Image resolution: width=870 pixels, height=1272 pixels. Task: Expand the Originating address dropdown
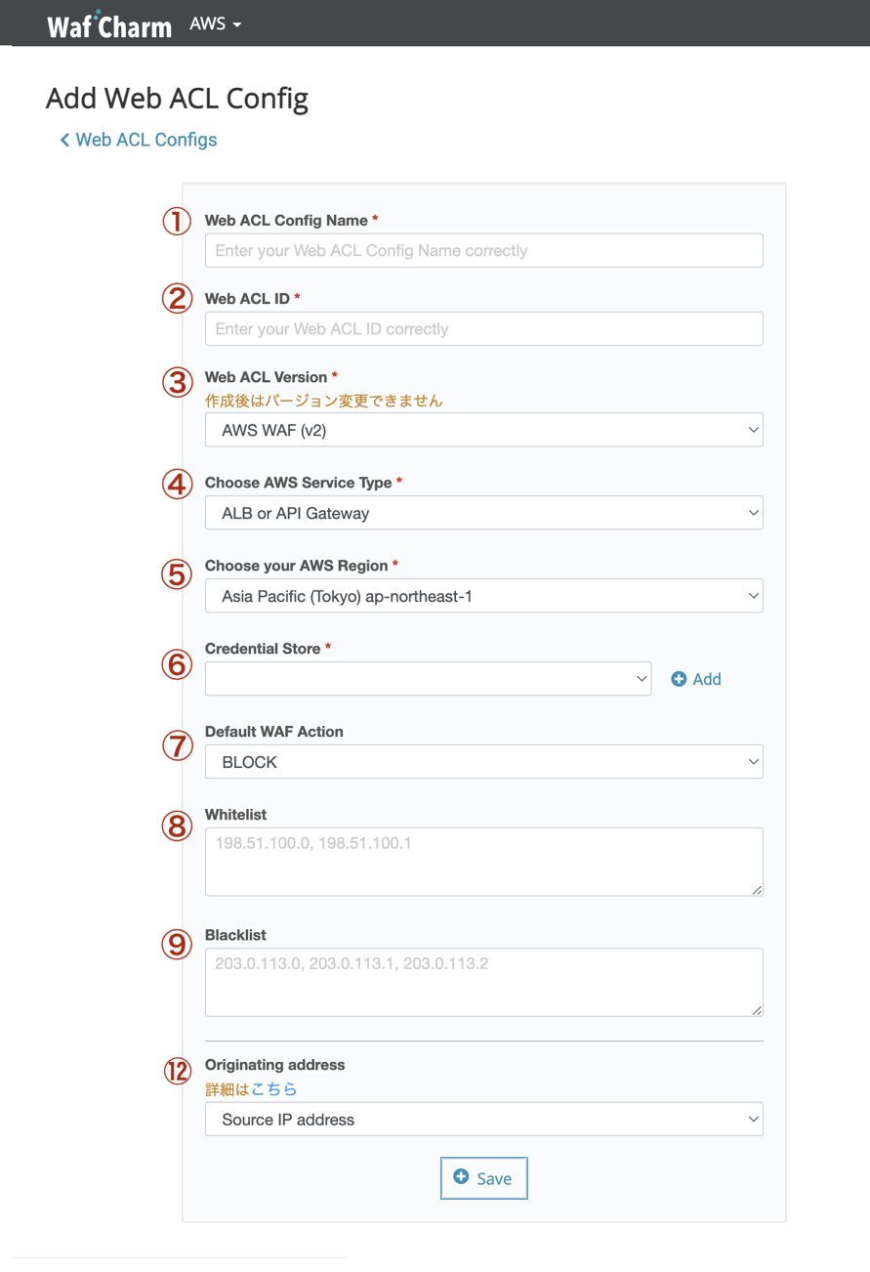(x=483, y=1120)
